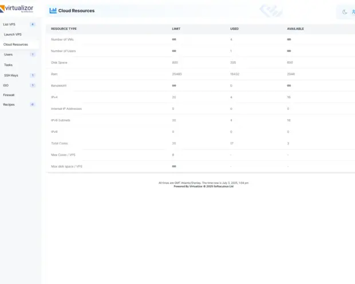Screen dimensions: 355x284
Task: Select the Number of Users row label
Action: (64, 51)
